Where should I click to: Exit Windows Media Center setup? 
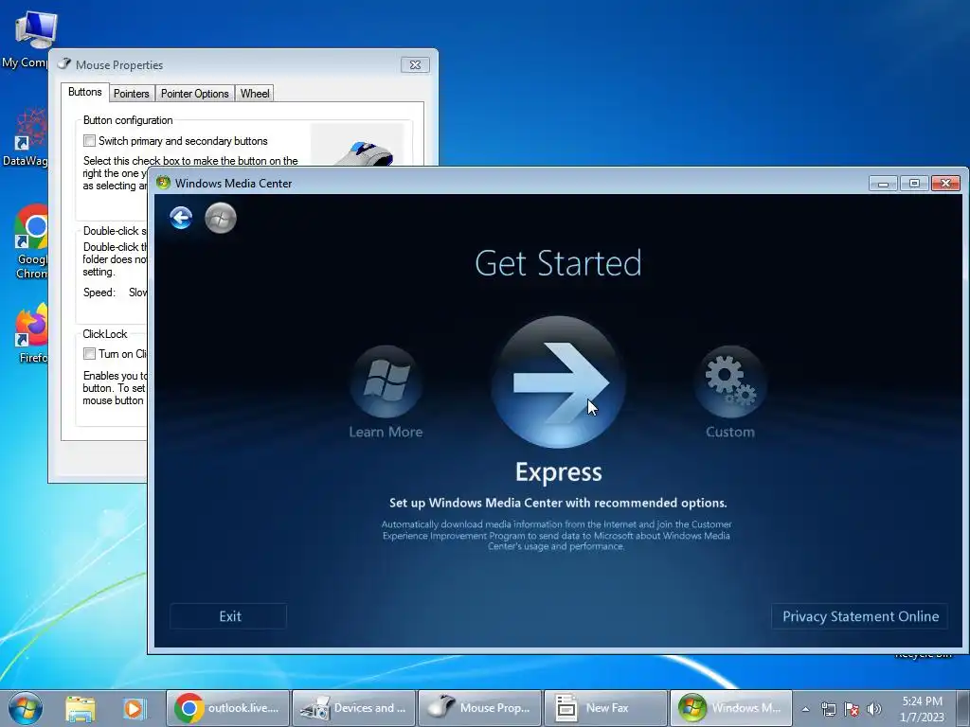coord(228,616)
